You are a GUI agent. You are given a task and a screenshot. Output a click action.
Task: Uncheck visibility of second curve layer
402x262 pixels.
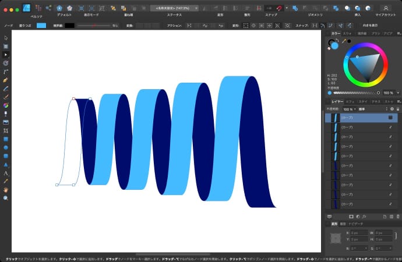(x=391, y=127)
